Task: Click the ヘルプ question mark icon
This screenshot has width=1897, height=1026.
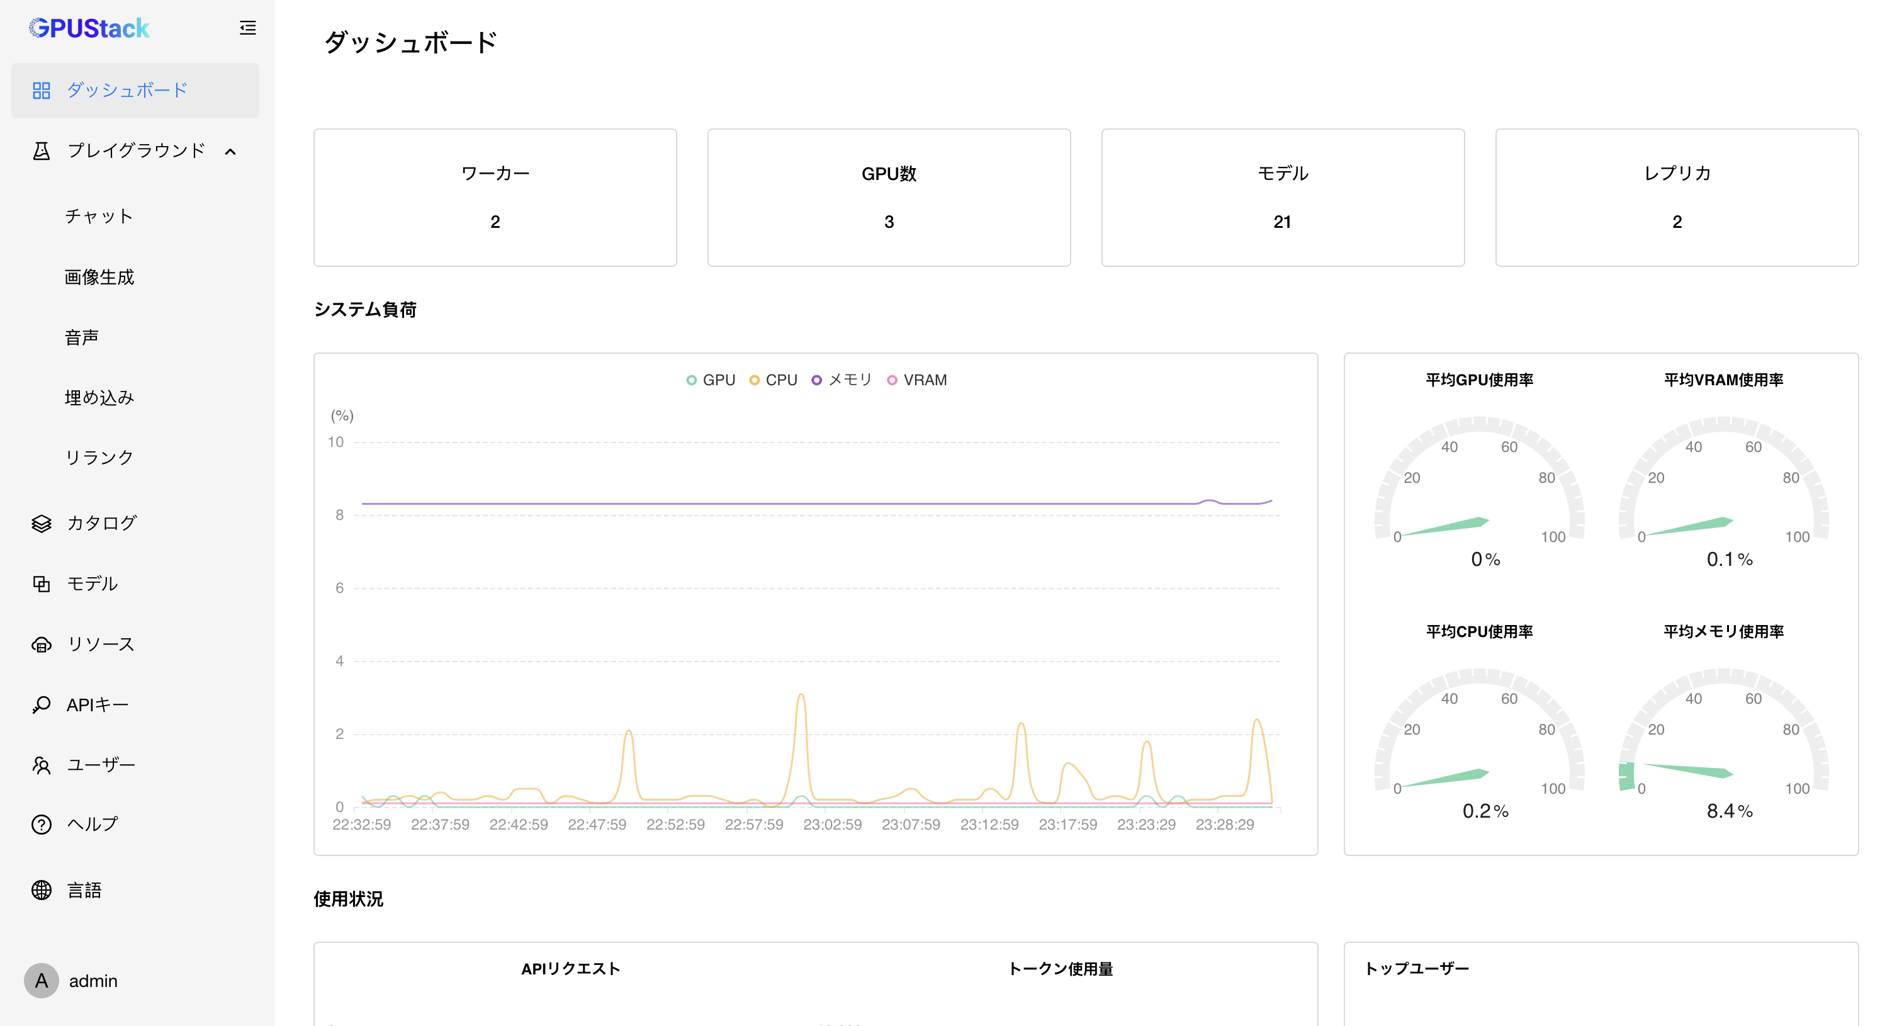Action: click(x=42, y=824)
